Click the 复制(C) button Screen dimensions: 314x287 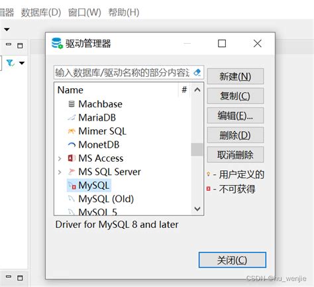[x=235, y=96]
